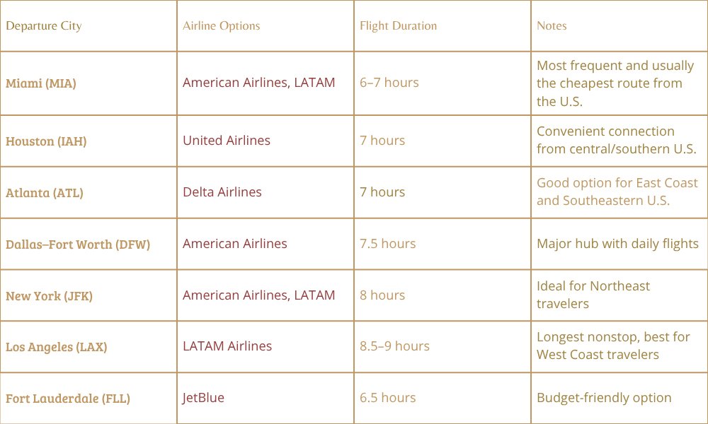Select the Miami (MIA) cell

(41, 83)
